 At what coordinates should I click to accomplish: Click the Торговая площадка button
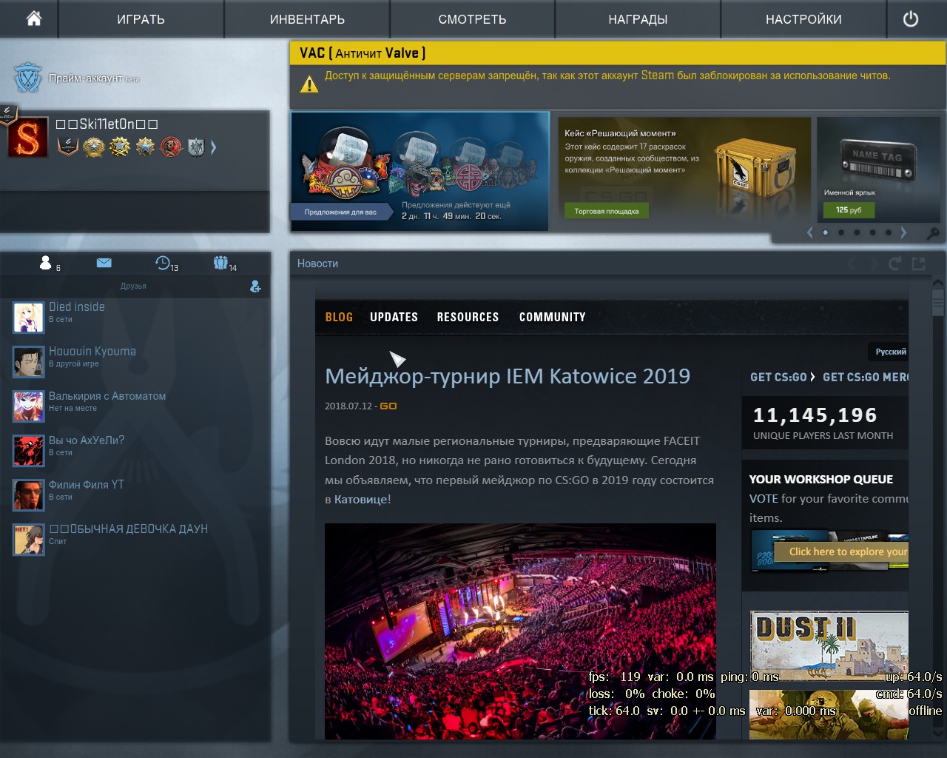click(607, 211)
